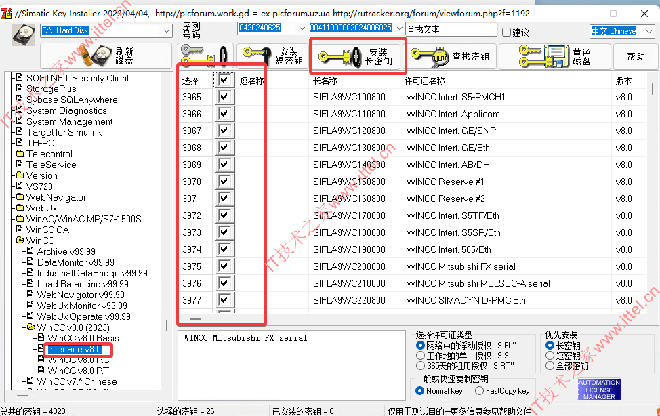
Task: Click the 帮助 help button
Action: coord(636,56)
